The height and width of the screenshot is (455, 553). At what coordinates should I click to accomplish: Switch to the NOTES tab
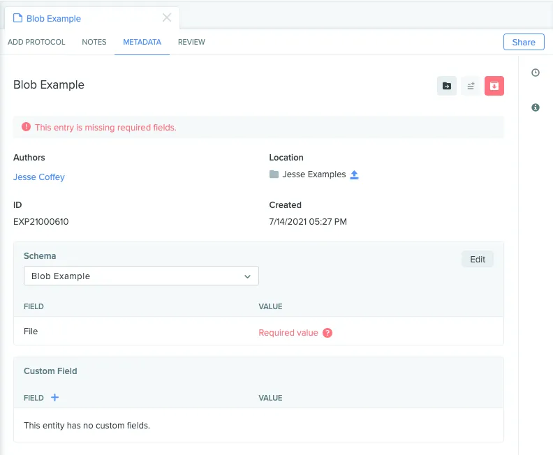pyautogui.click(x=94, y=42)
